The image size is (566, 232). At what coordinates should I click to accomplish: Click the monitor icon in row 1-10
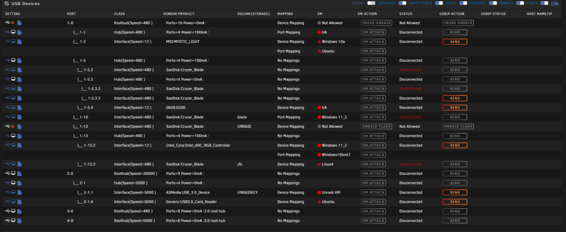[14, 117]
